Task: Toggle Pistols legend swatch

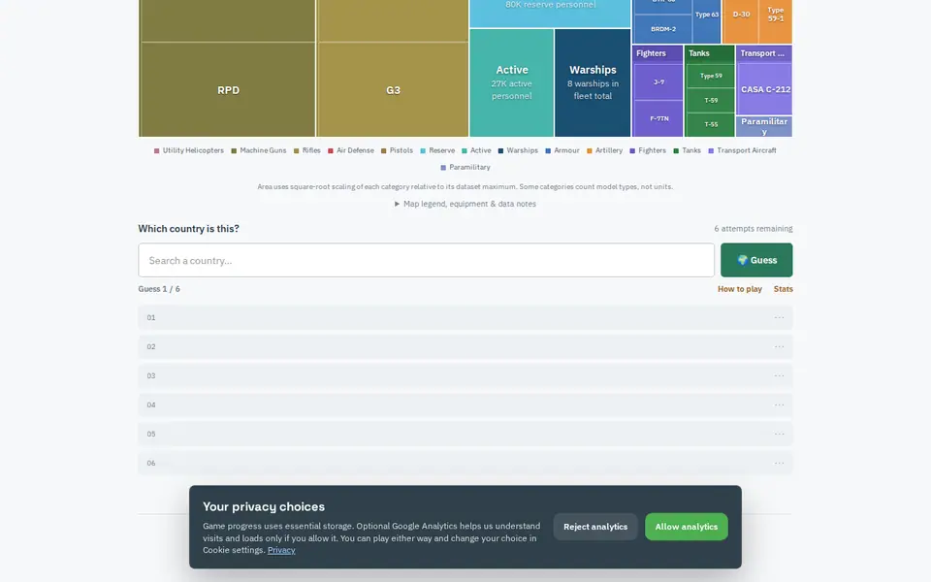Action: click(384, 151)
